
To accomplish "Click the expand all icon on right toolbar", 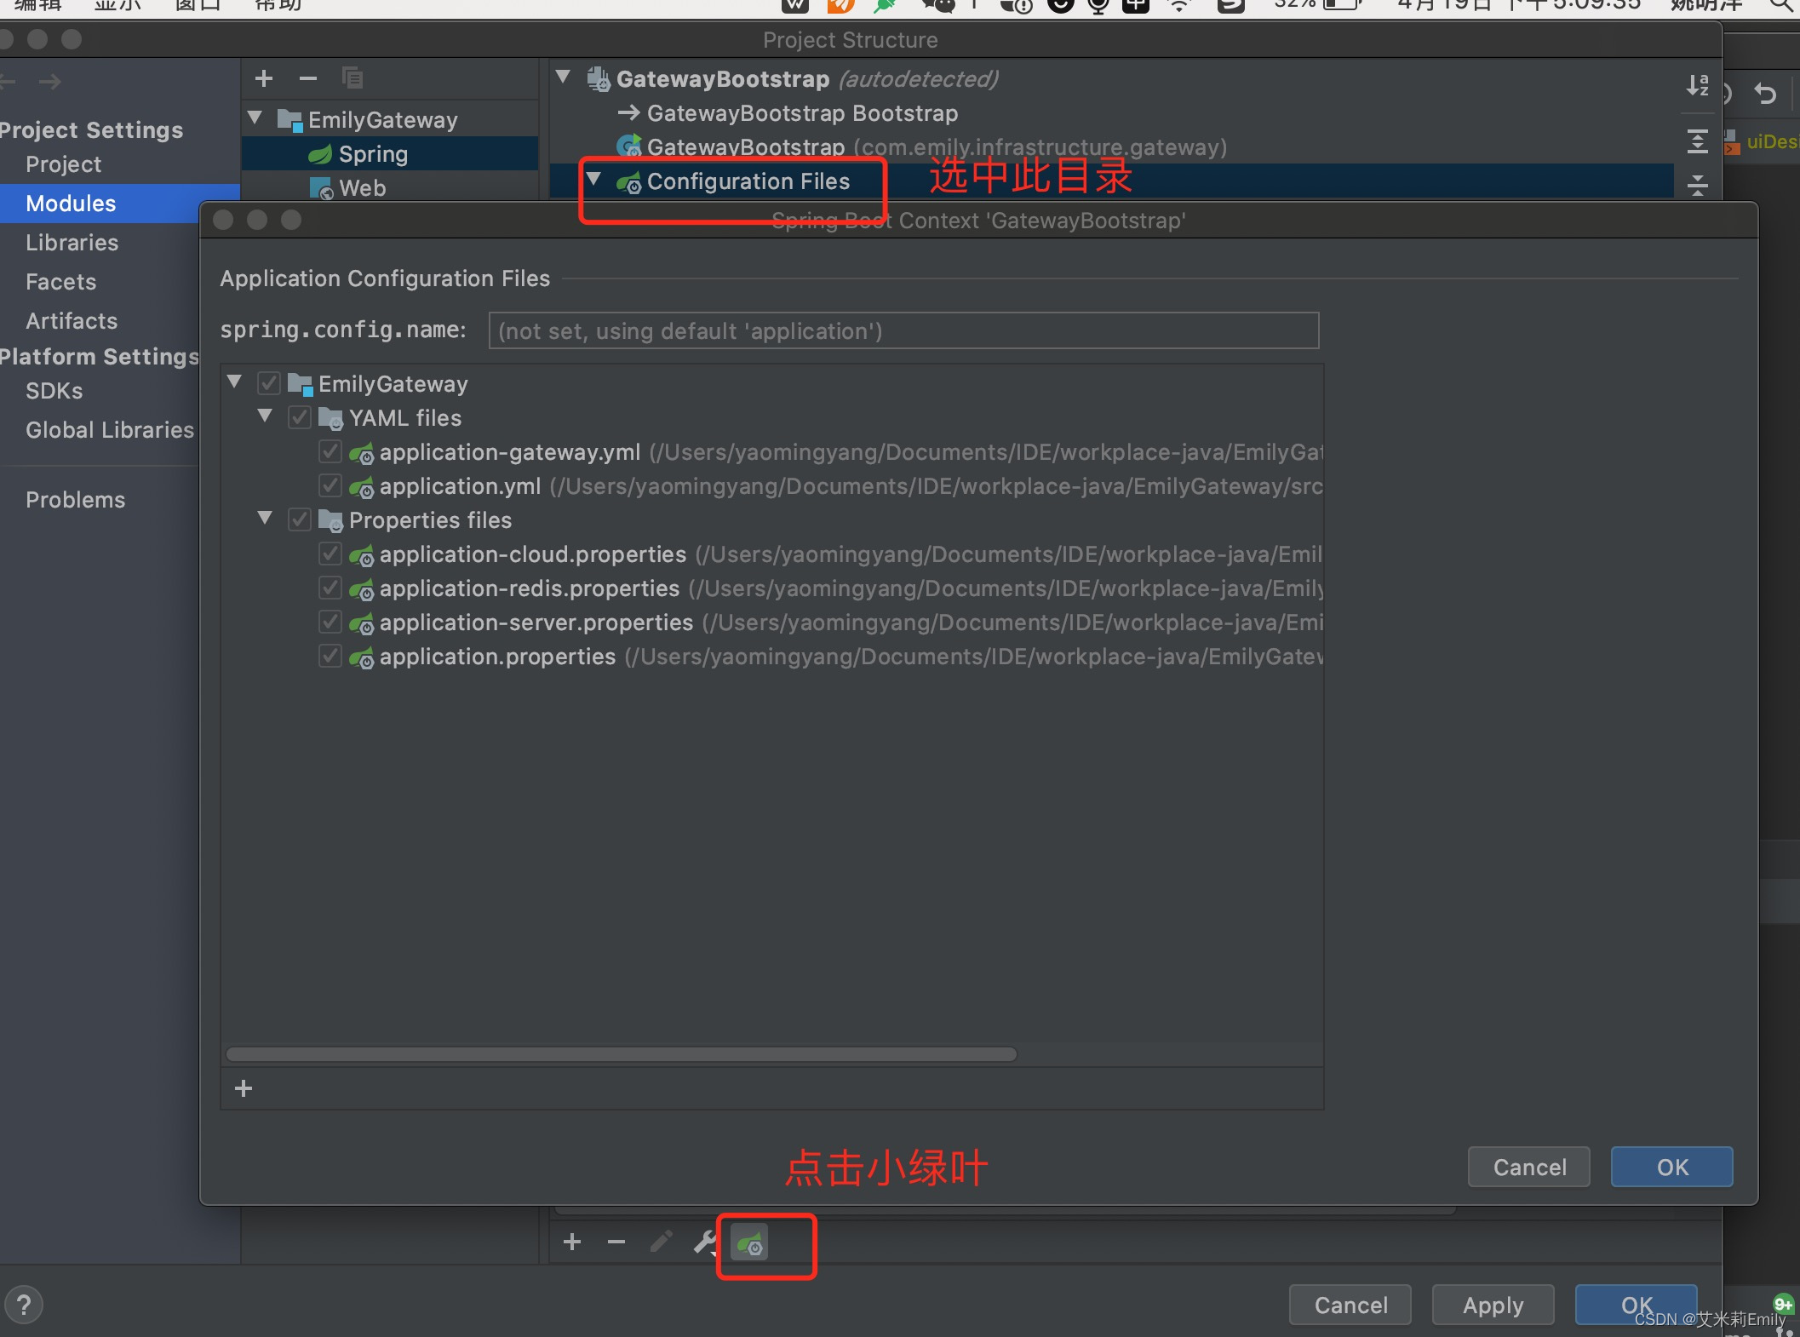I will (x=1697, y=141).
